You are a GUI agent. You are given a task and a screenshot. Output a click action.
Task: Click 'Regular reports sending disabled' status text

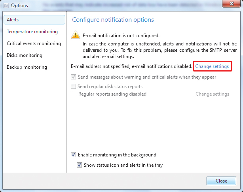point(112,94)
